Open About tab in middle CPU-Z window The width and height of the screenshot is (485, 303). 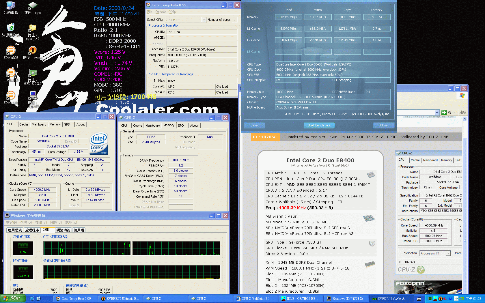point(194,126)
